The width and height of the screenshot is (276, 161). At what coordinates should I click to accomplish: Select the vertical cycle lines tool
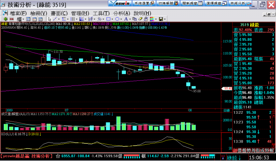(72, 19)
